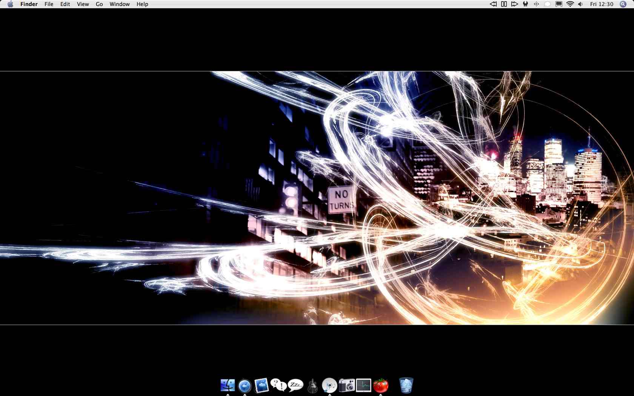634x396 pixels.
Task: Open the Mail stamp icon in Dock
Action: tap(262, 385)
